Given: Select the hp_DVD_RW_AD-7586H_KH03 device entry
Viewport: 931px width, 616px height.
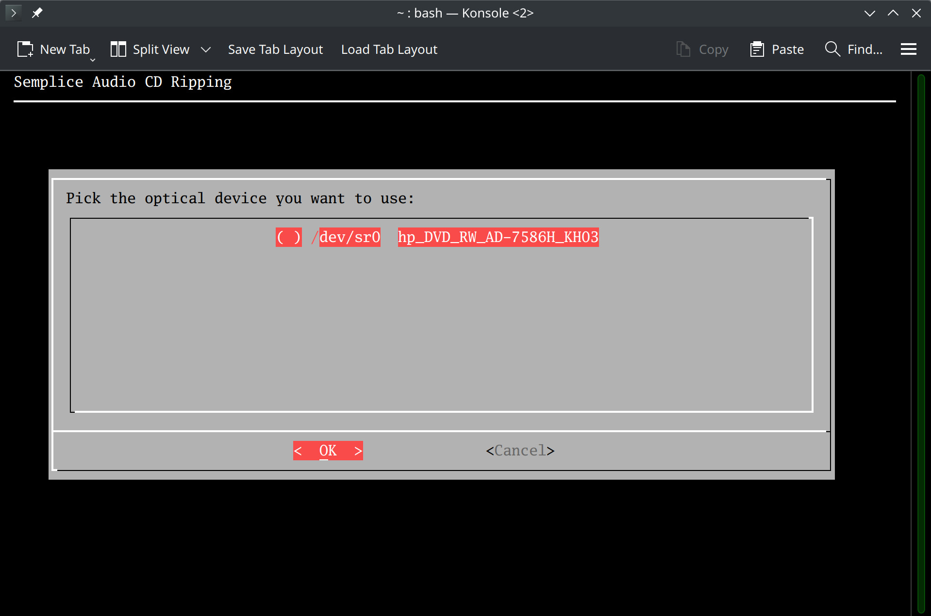Looking at the screenshot, I should (498, 237).
